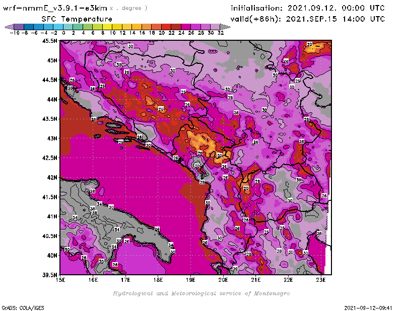403x311 pixels.
Task: Click the '19E' longitude axis label
Action: click(190, 280)
